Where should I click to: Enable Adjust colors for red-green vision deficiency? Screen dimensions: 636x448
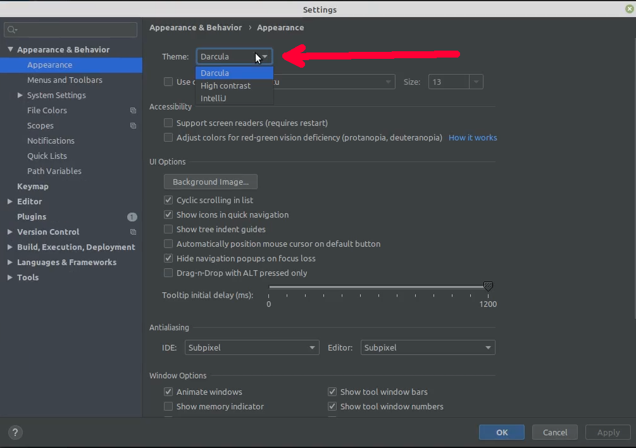pos(168,137)
